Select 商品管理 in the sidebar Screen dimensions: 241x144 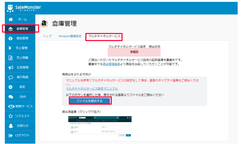[23, 38]
